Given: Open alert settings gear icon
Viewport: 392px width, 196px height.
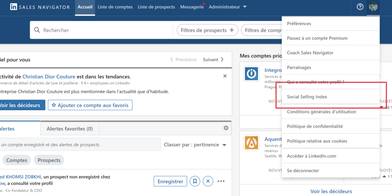Looking at the screenshot, I should click(x=226, y=128).
